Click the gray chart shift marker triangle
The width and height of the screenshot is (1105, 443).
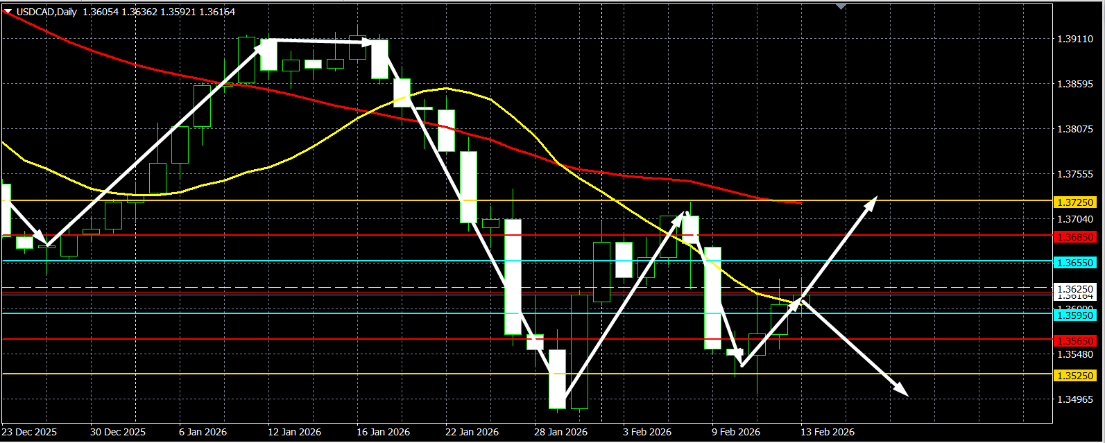pyautogui.click(x=841, y=6)
